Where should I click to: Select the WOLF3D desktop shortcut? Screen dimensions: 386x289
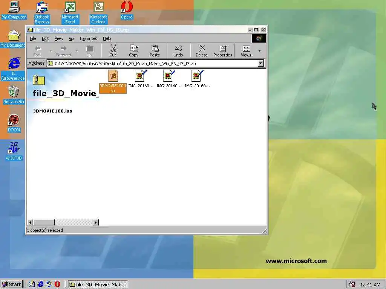(x=14, y=151)
